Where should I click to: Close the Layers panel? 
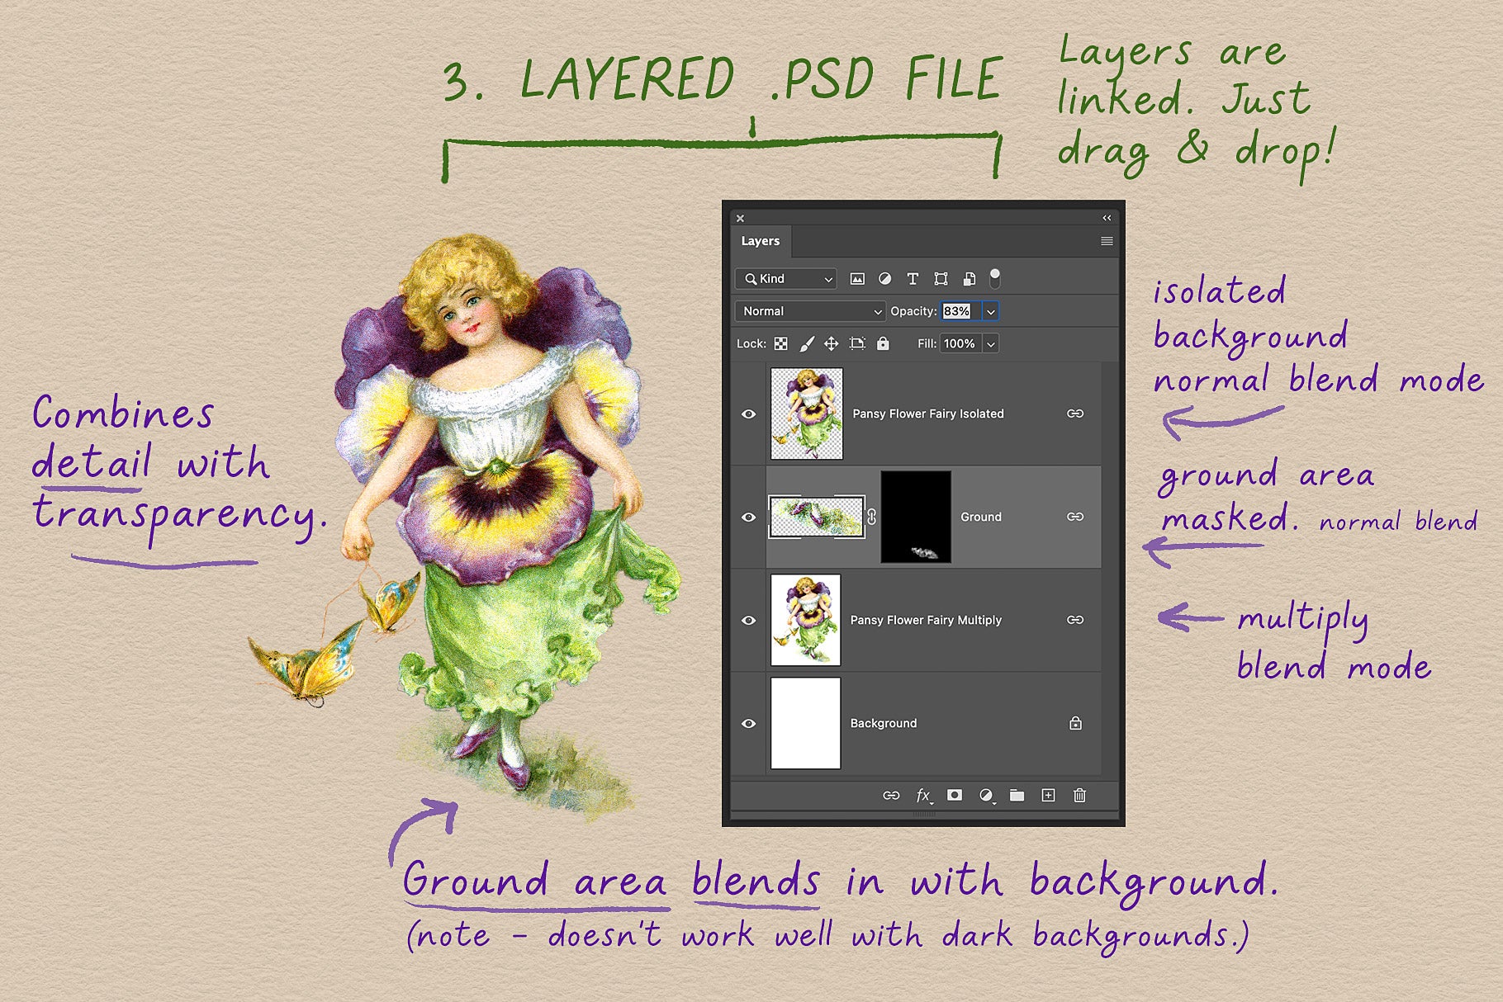pos(741,219)
